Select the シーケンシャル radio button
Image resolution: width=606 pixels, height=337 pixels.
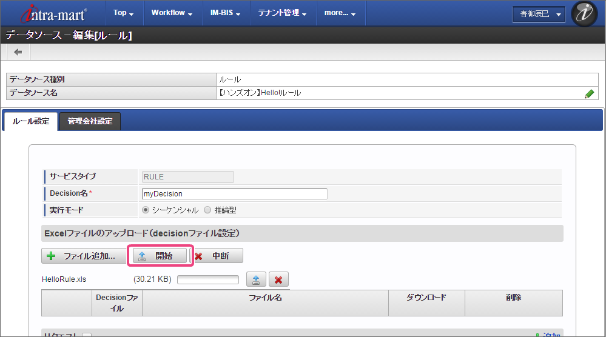click(x=146, y=210)
